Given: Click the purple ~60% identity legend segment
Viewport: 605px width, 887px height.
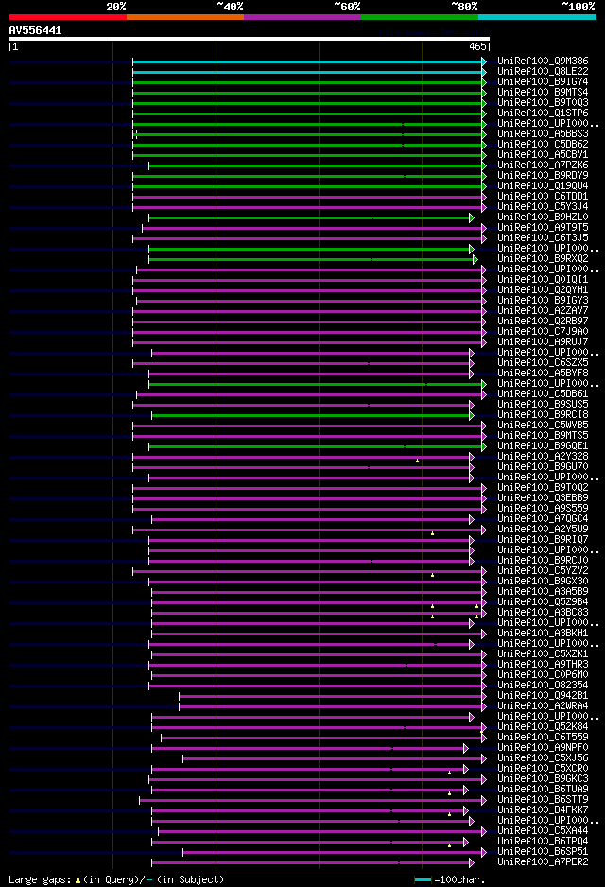Looking at the screenshot, I should pos(302,18).
